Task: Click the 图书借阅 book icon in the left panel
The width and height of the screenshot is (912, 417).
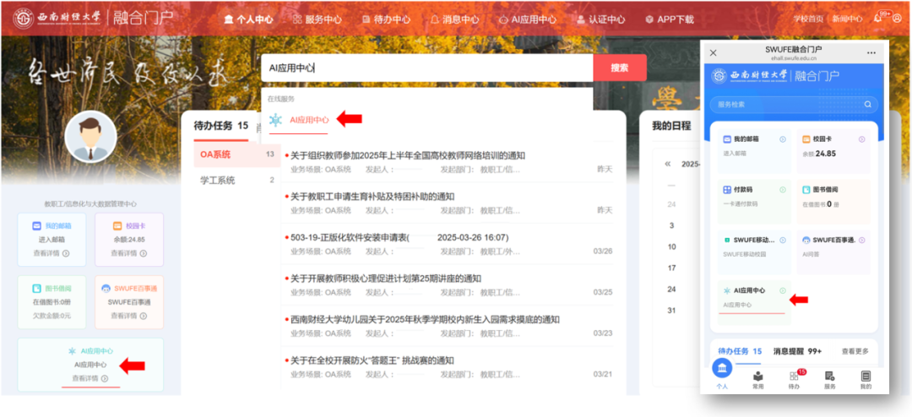Action: pyautogui.click(x=37, y=289)
